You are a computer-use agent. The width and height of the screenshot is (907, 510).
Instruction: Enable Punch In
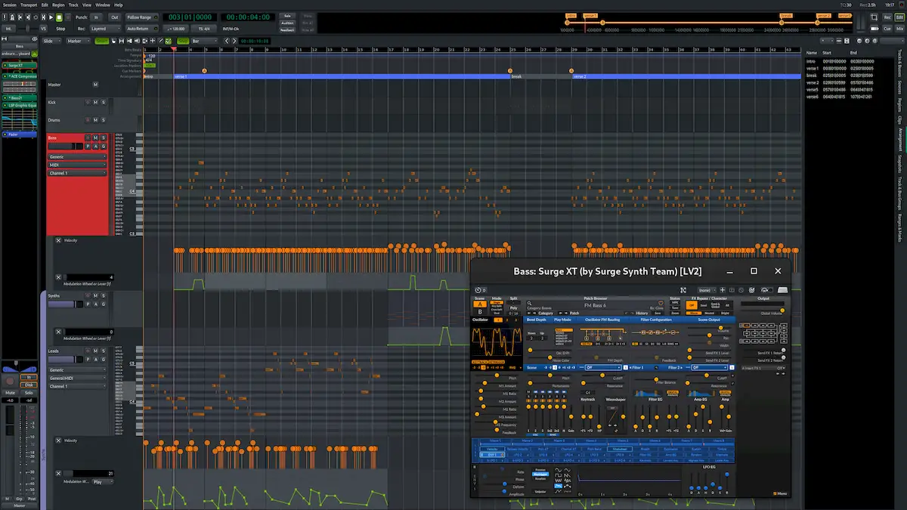96,17
